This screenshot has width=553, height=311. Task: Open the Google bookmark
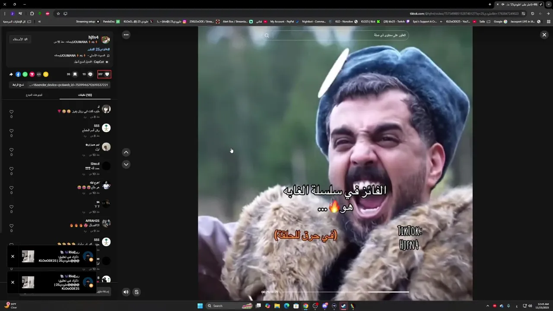coord(500,21)
